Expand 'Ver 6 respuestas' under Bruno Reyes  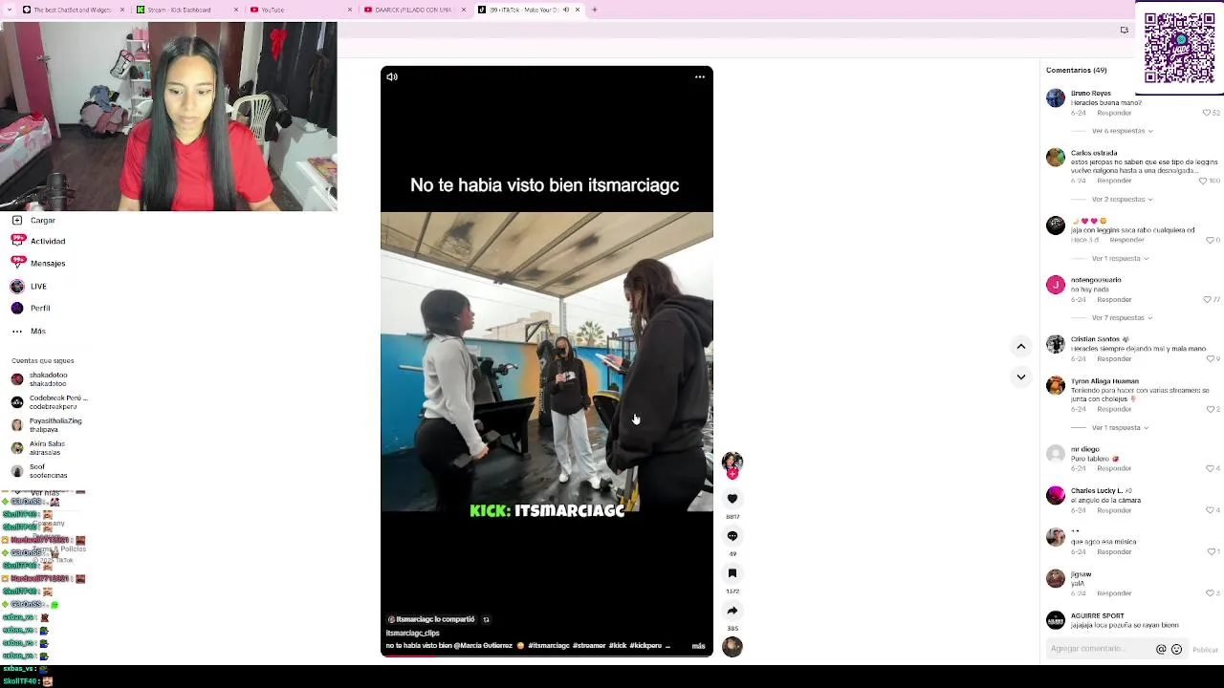pos(1122,131)
